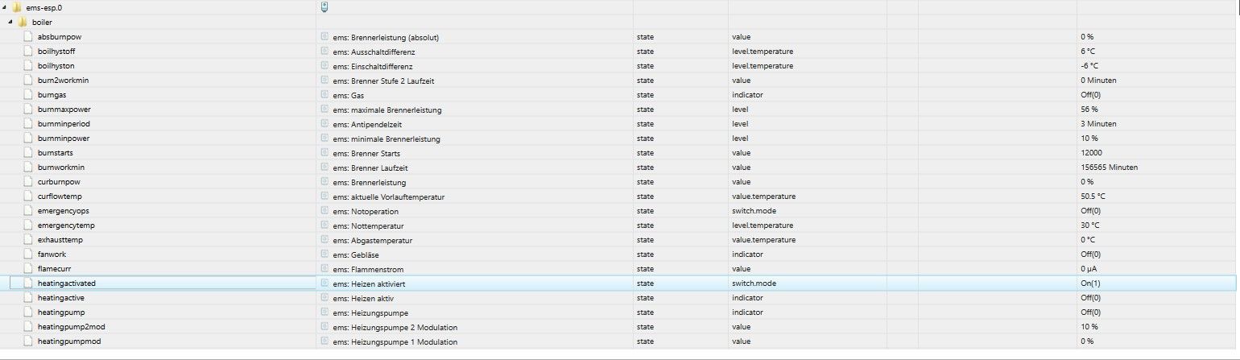The height and width of the screenshot is (360, 1240).
Task: Click the value '12000' of burnstarts
Action: [1092, 153]
